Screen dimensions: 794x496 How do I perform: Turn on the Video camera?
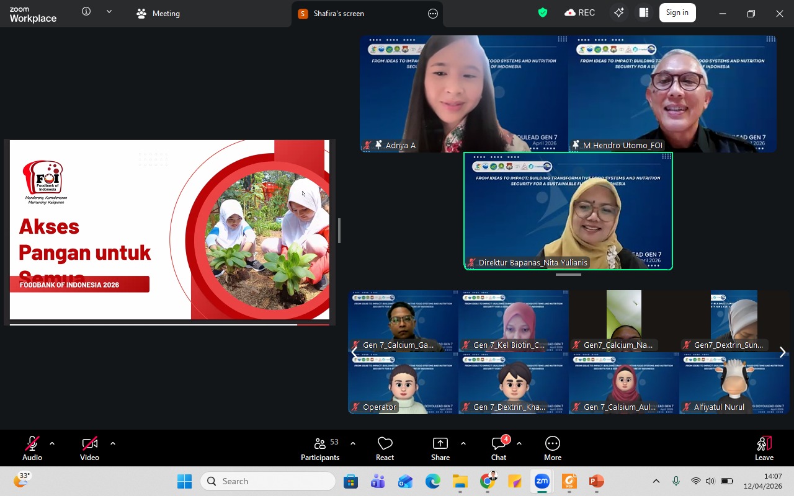tap(89, 448)
